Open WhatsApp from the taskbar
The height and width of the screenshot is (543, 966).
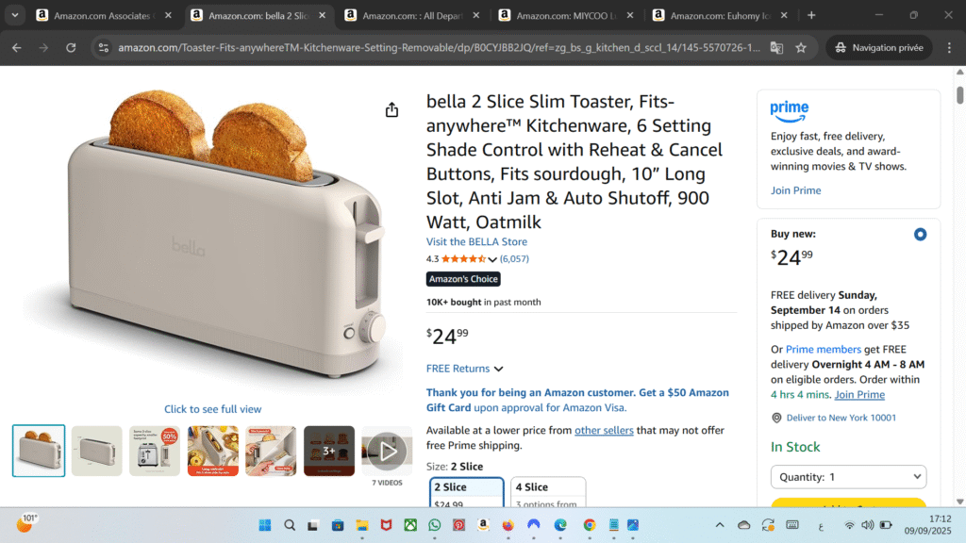435,525
